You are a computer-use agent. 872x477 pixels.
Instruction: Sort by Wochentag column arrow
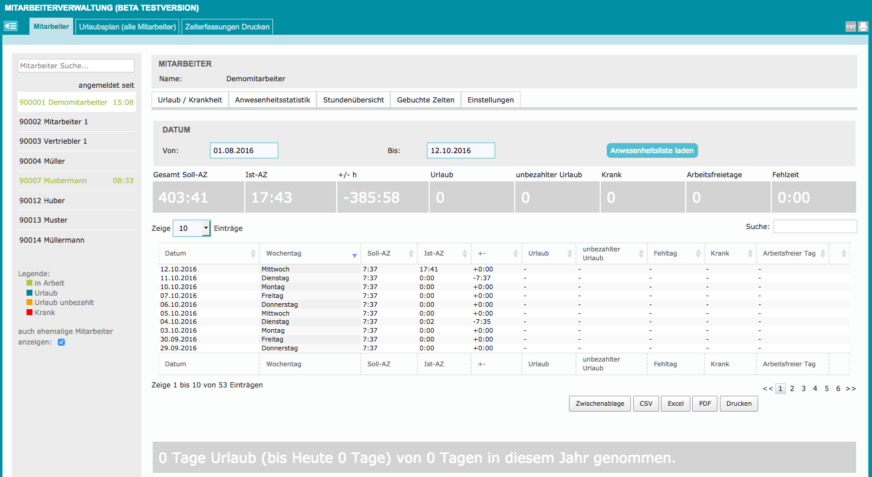354,254
